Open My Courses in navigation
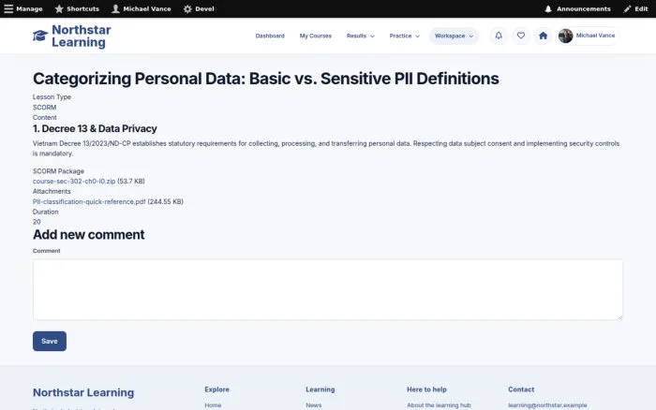656x410 pixels. (316, 36)
